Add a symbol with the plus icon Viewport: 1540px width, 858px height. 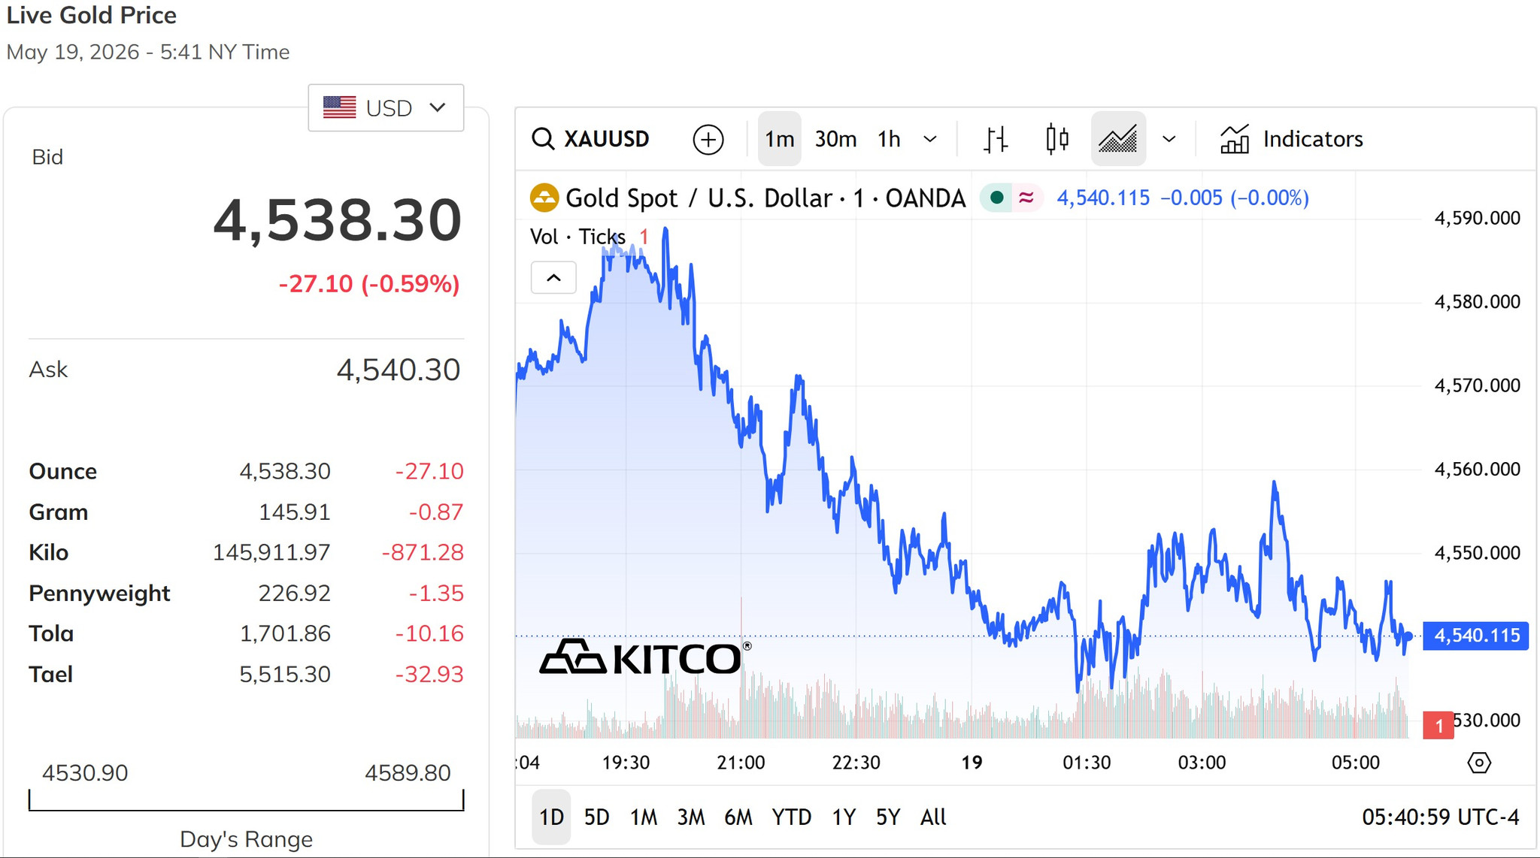(x=708, y=140)
